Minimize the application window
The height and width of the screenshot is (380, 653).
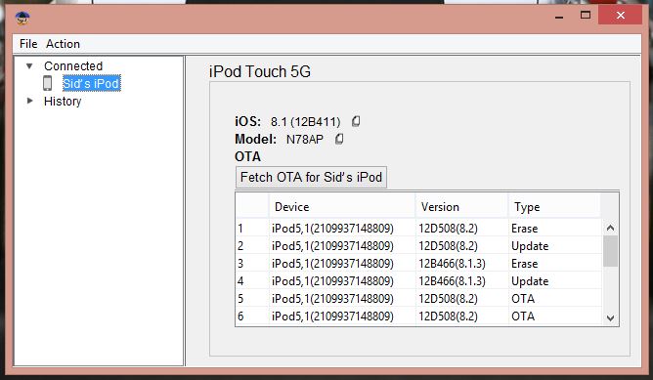pos(559,17)
